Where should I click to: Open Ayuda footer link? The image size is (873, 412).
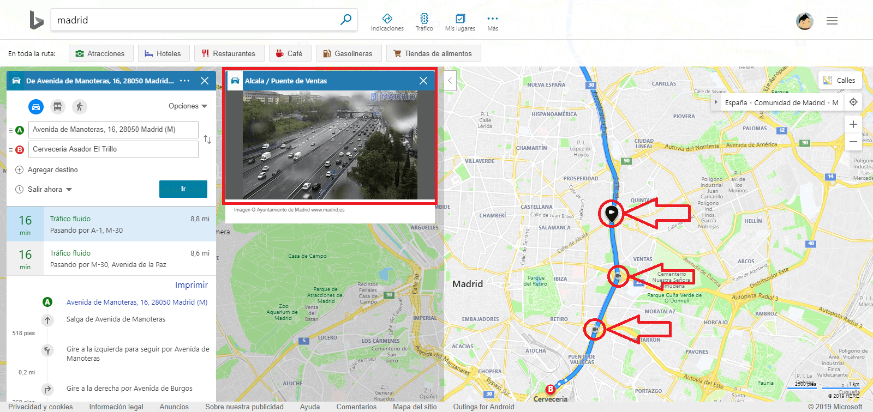point(310,407)
